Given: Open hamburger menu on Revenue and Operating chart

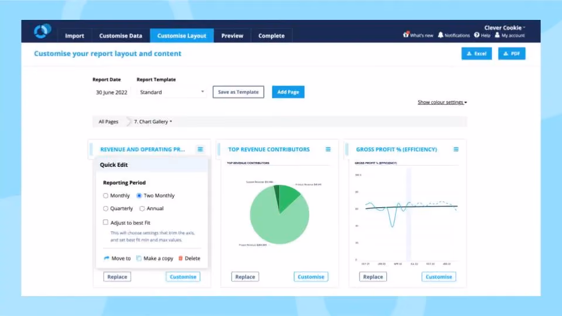Looking at the screenshot, I should point(200,149).
